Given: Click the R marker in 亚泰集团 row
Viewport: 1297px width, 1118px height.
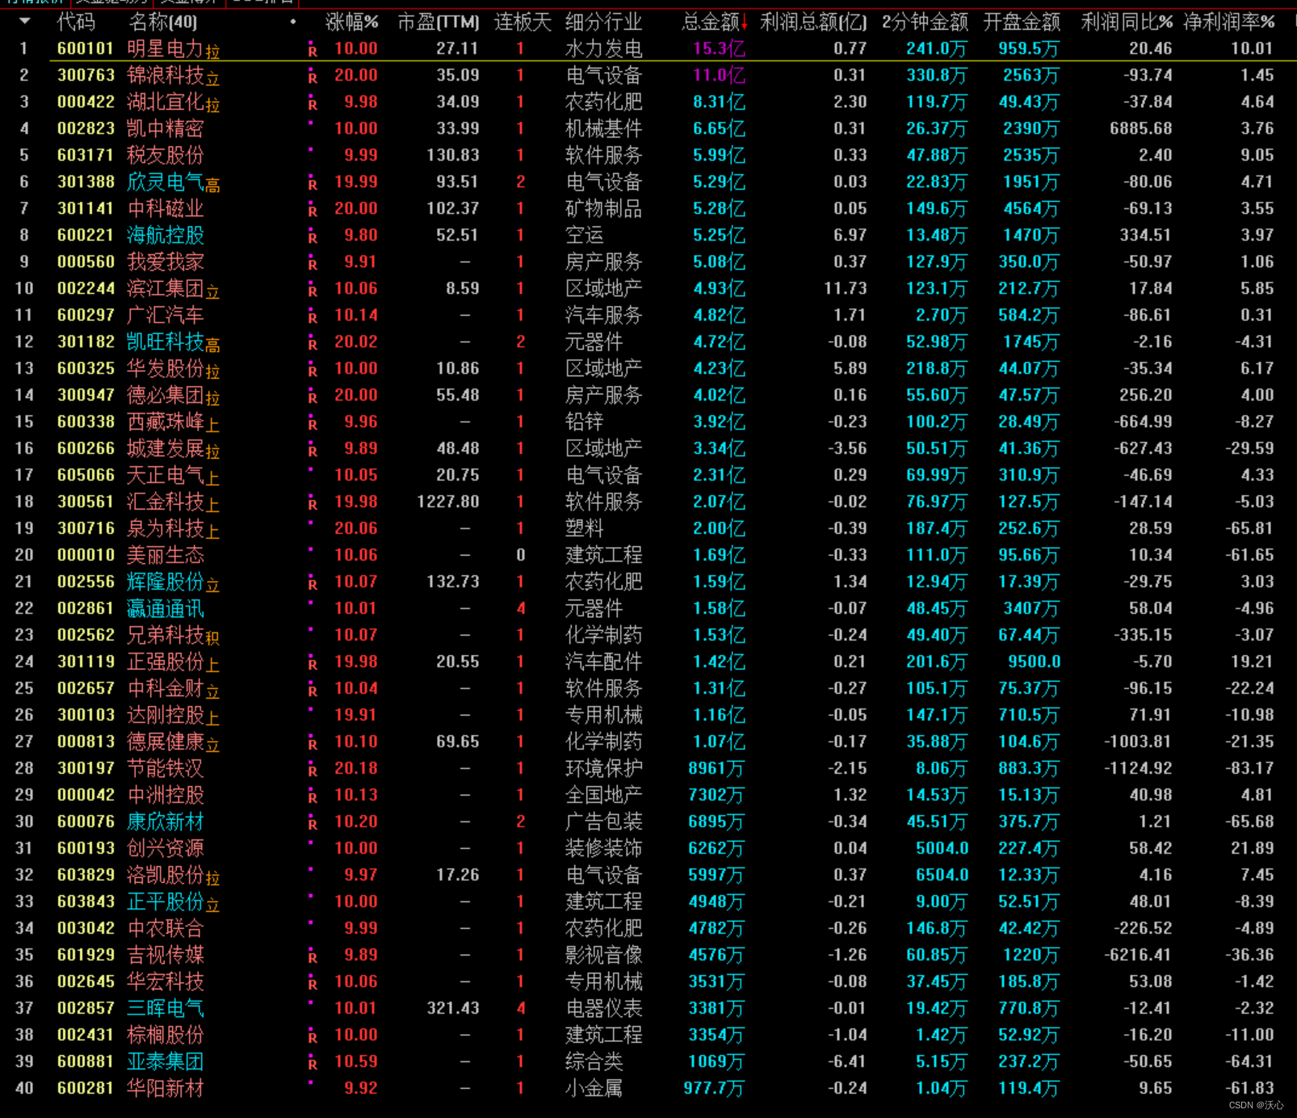Looking at the screenshot, I should coord(313,1064).
